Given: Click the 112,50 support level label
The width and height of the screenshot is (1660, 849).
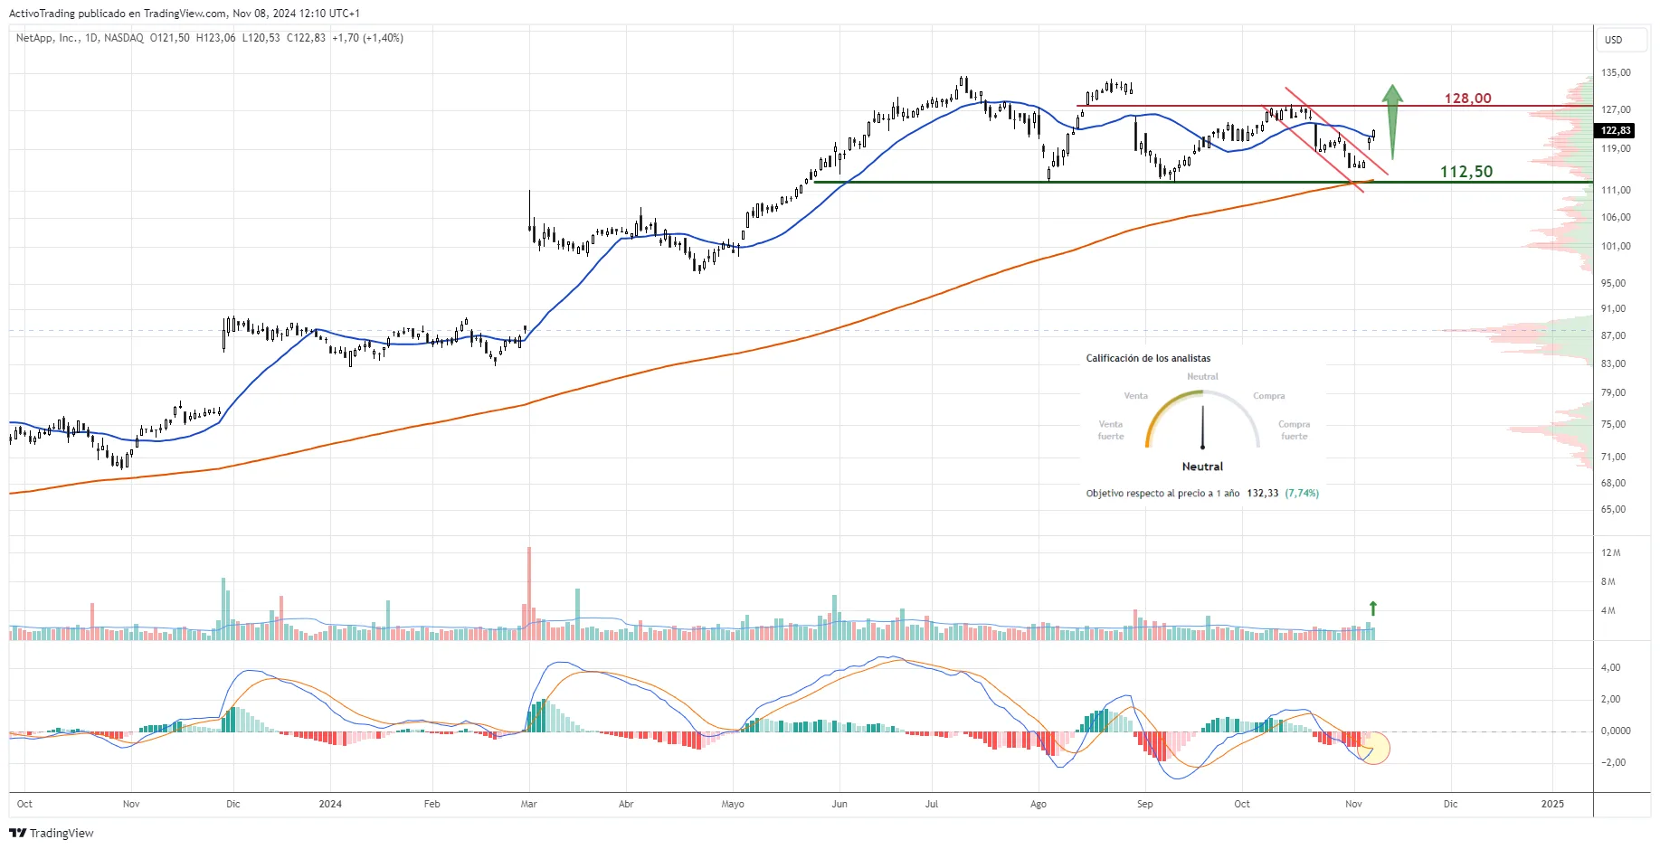Looking at the screenshot, I should pyautogui.click(x=1466, y=172).
